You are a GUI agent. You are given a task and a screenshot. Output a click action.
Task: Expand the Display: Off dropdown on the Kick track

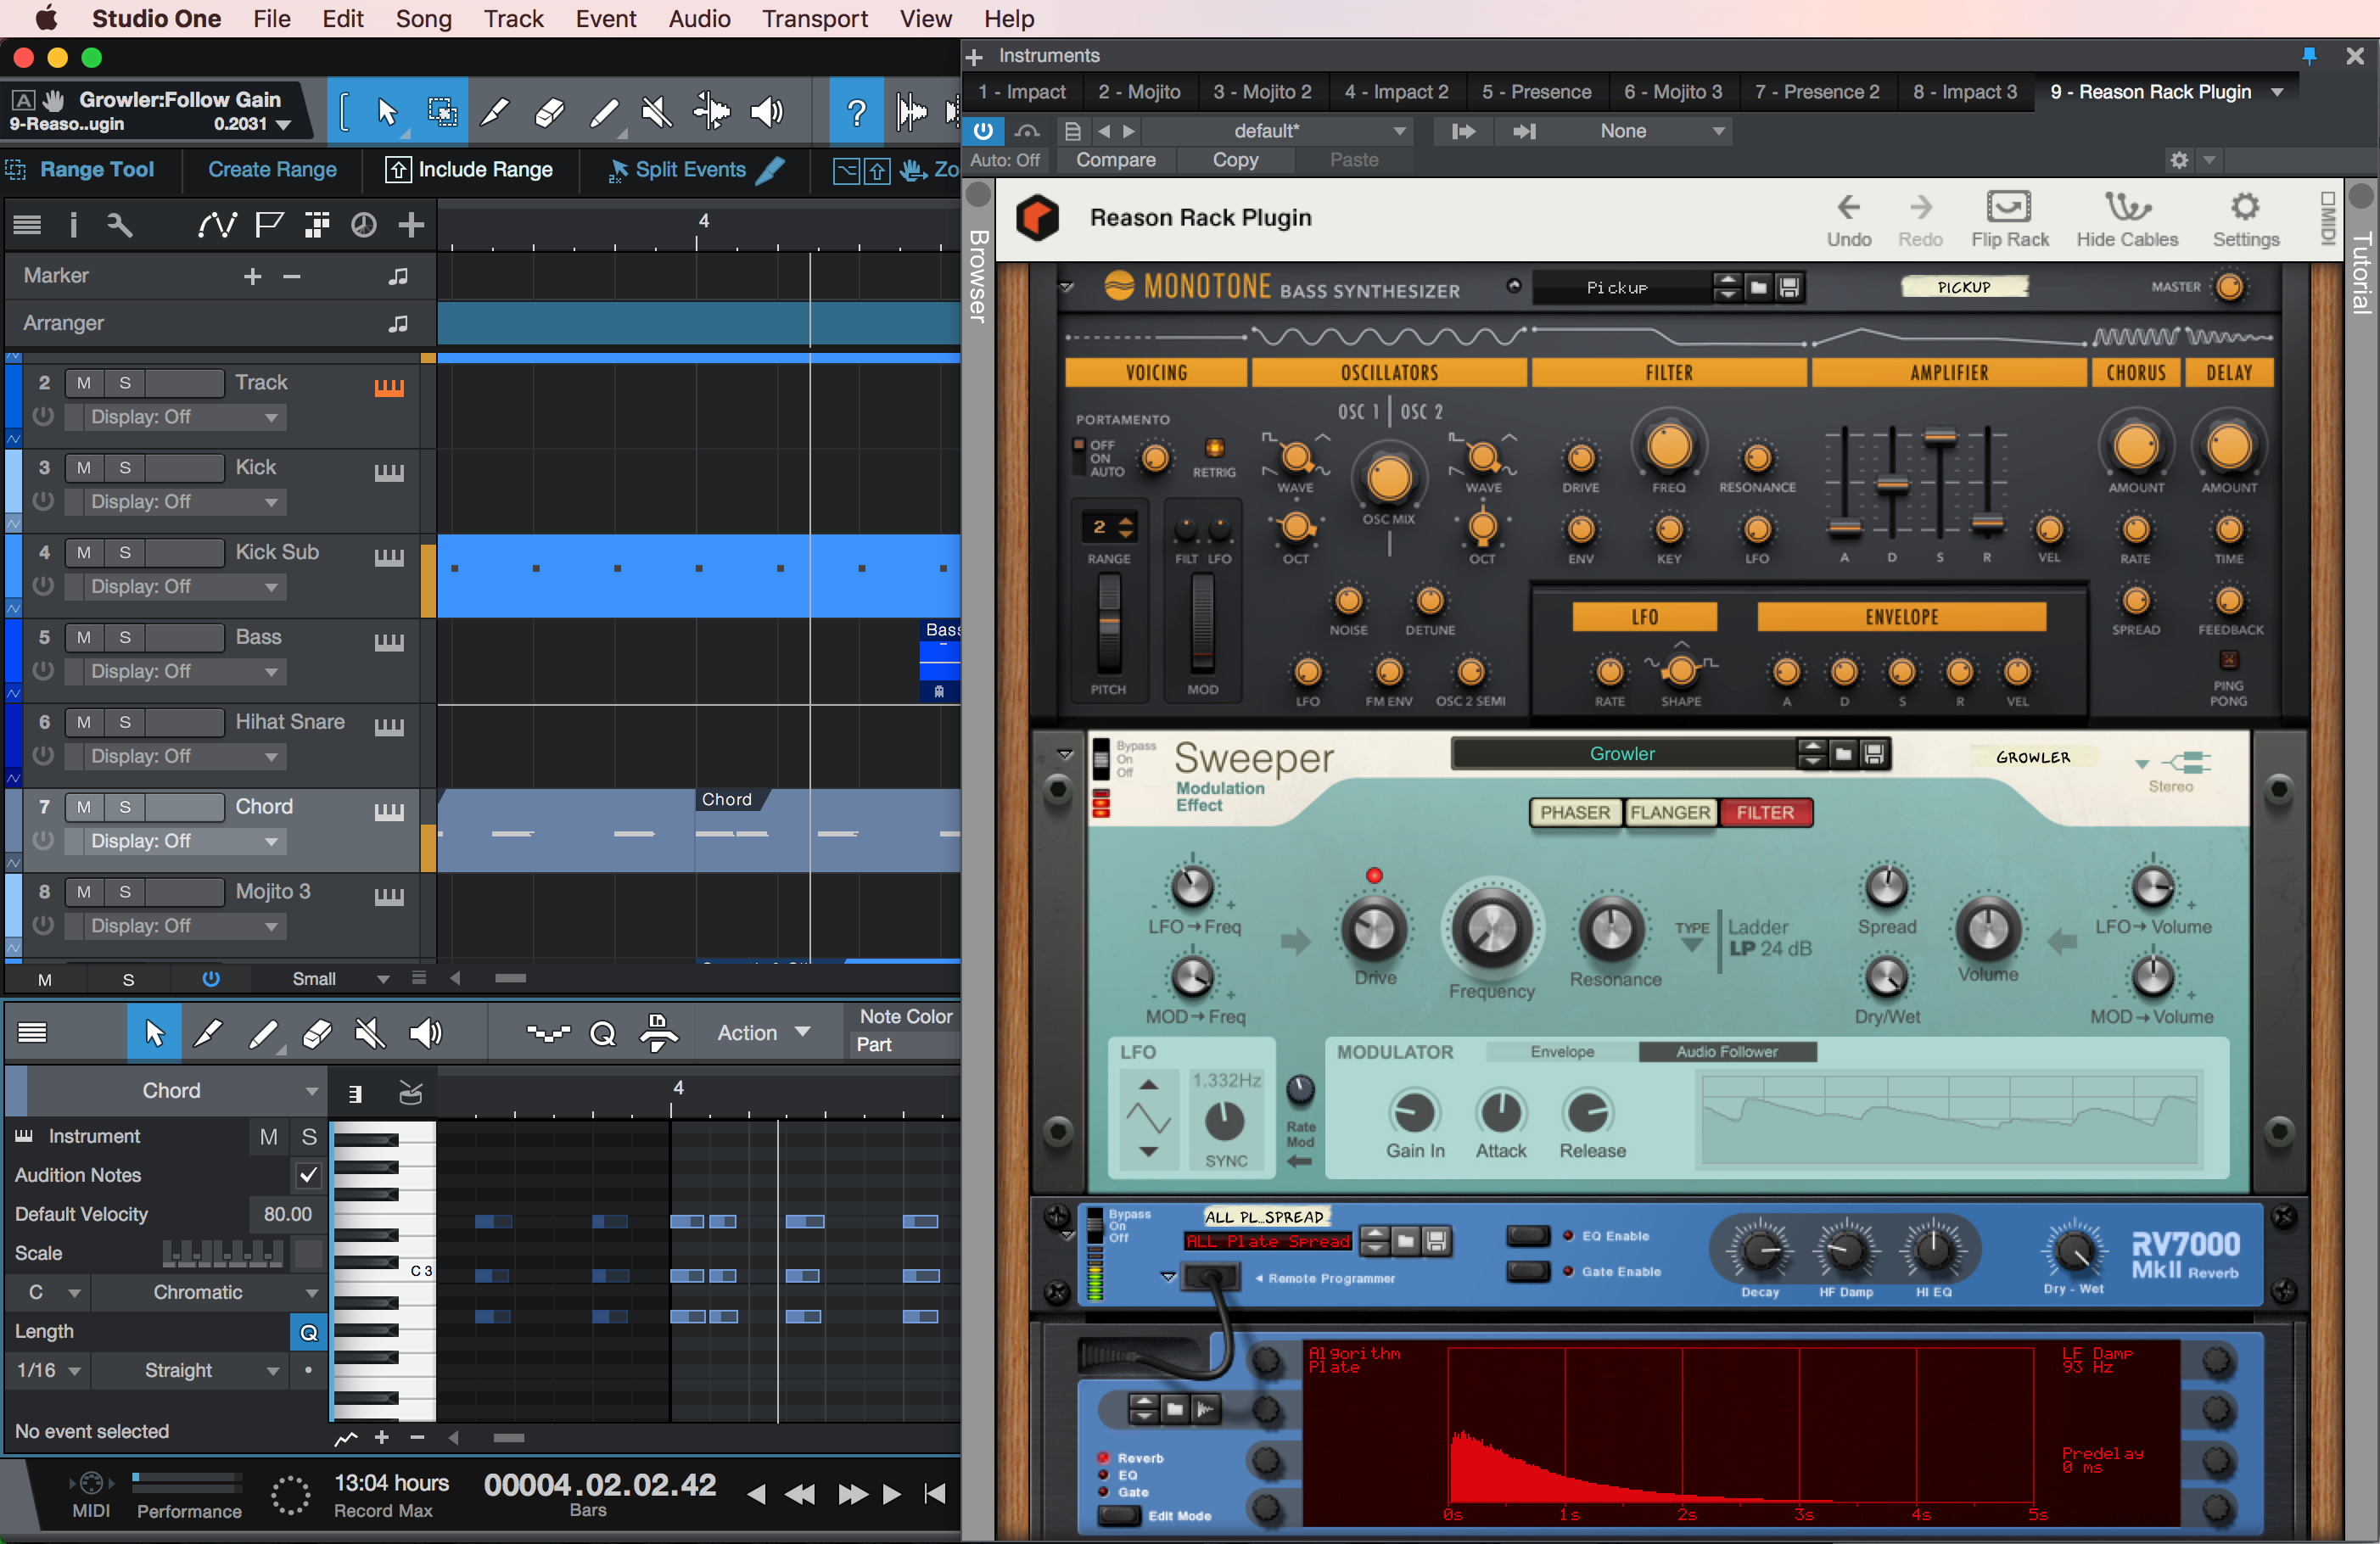click(178, 502)
